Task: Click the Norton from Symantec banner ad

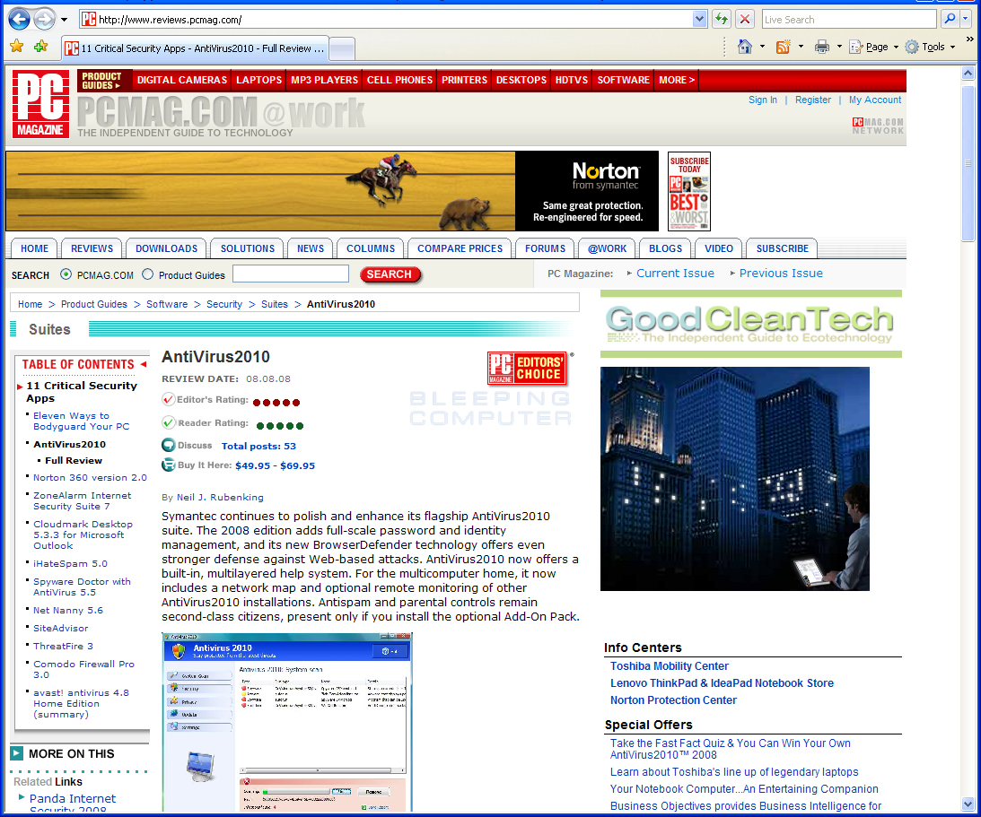Action: point(332,191)
